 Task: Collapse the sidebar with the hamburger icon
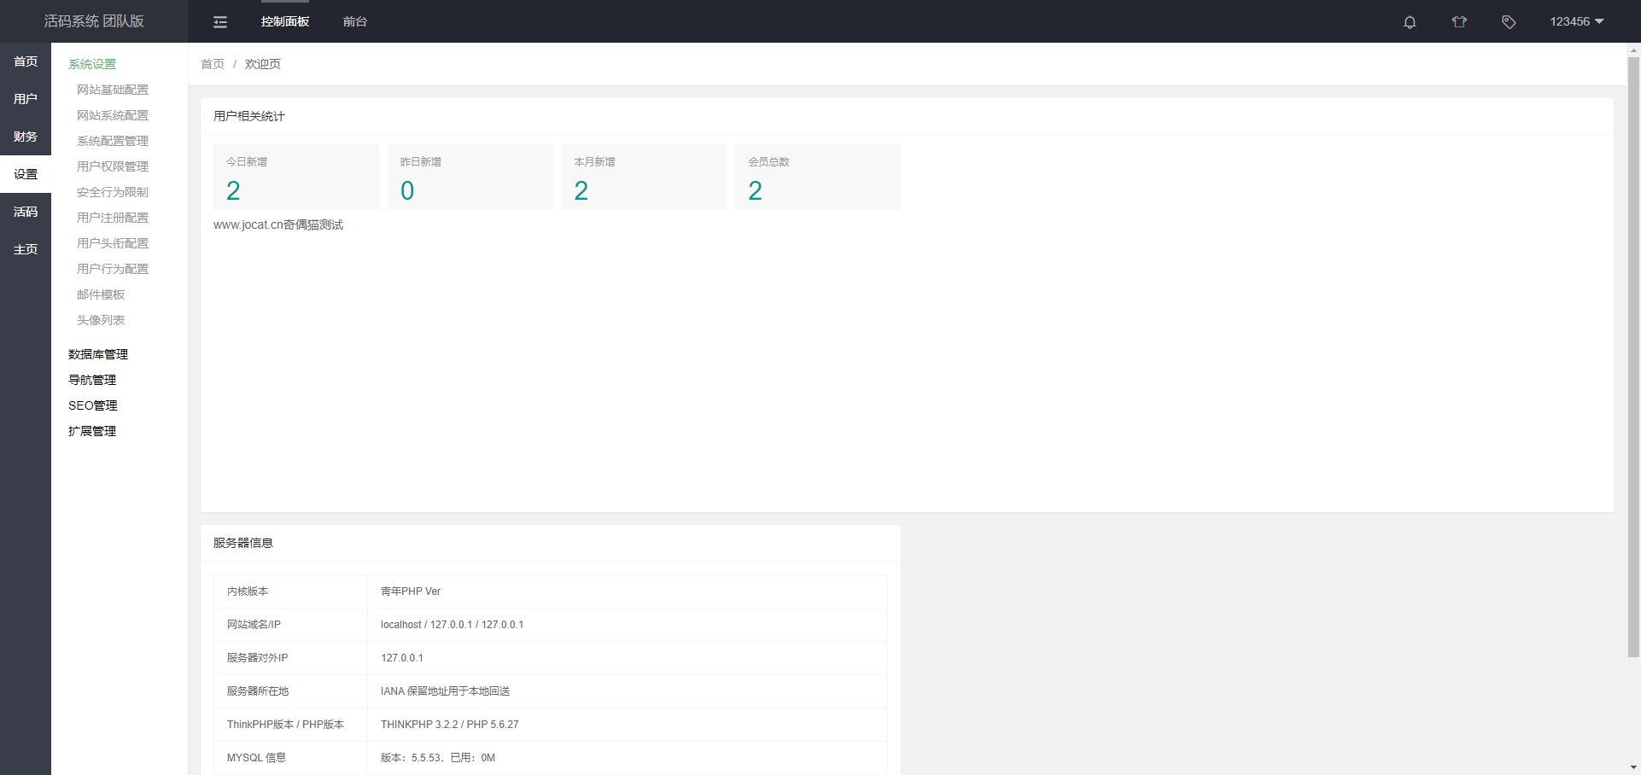click(220, 22)
